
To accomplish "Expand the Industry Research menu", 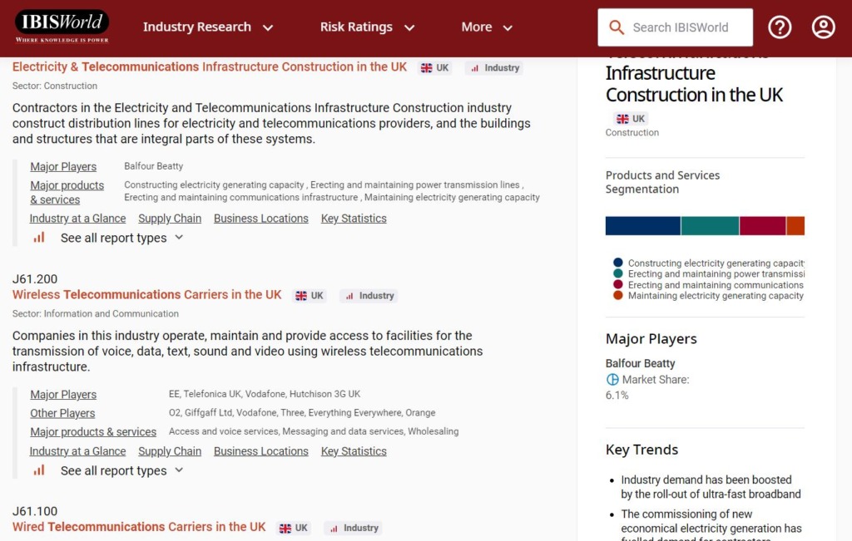I will click(x=208, y=27).
